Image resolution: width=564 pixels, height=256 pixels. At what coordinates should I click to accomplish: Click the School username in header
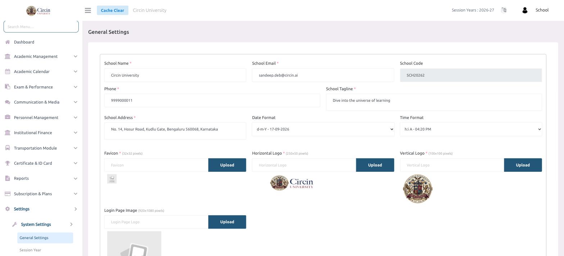pyautogui.click(x=542, y=10)
